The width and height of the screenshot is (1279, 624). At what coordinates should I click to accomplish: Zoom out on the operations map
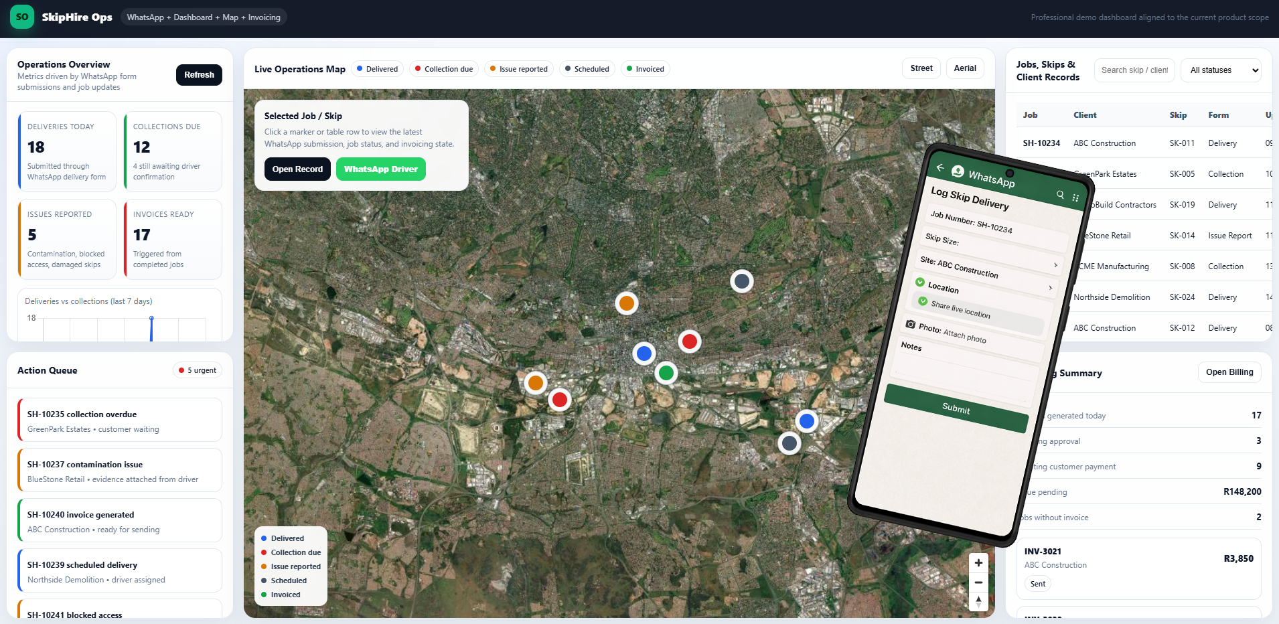pos(978,582)
